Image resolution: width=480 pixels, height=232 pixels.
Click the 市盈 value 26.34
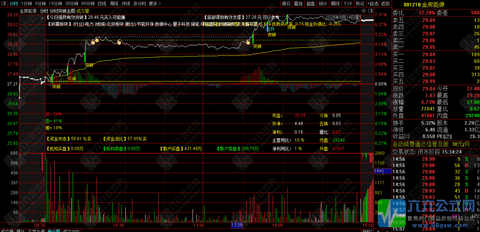(300, 116)
